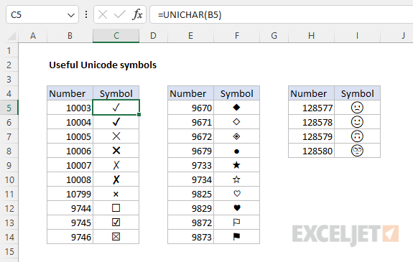Click the formula bar options three-dot handle
Viewport: 413px width, 262px height.
pyautogui.click(x=86, y=14)
